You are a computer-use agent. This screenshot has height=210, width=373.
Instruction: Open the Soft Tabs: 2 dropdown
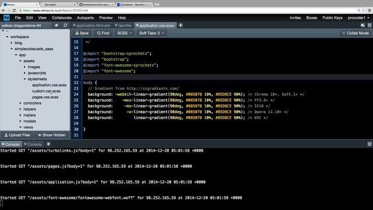(152, 33)
